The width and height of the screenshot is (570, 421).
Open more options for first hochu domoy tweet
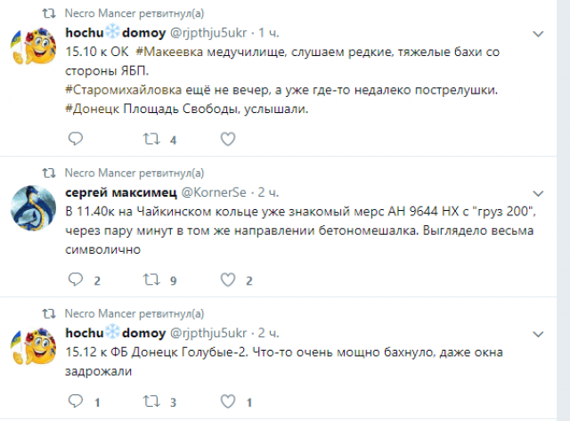(538, 33)
